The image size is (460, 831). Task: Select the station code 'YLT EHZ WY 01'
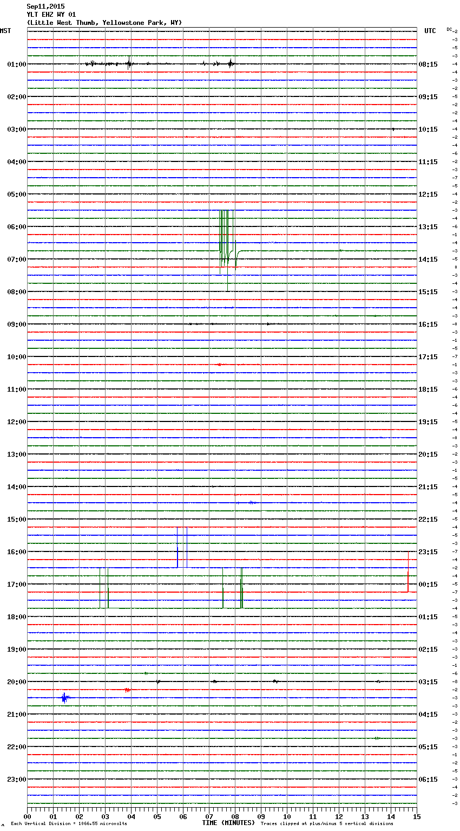point(51,15)
